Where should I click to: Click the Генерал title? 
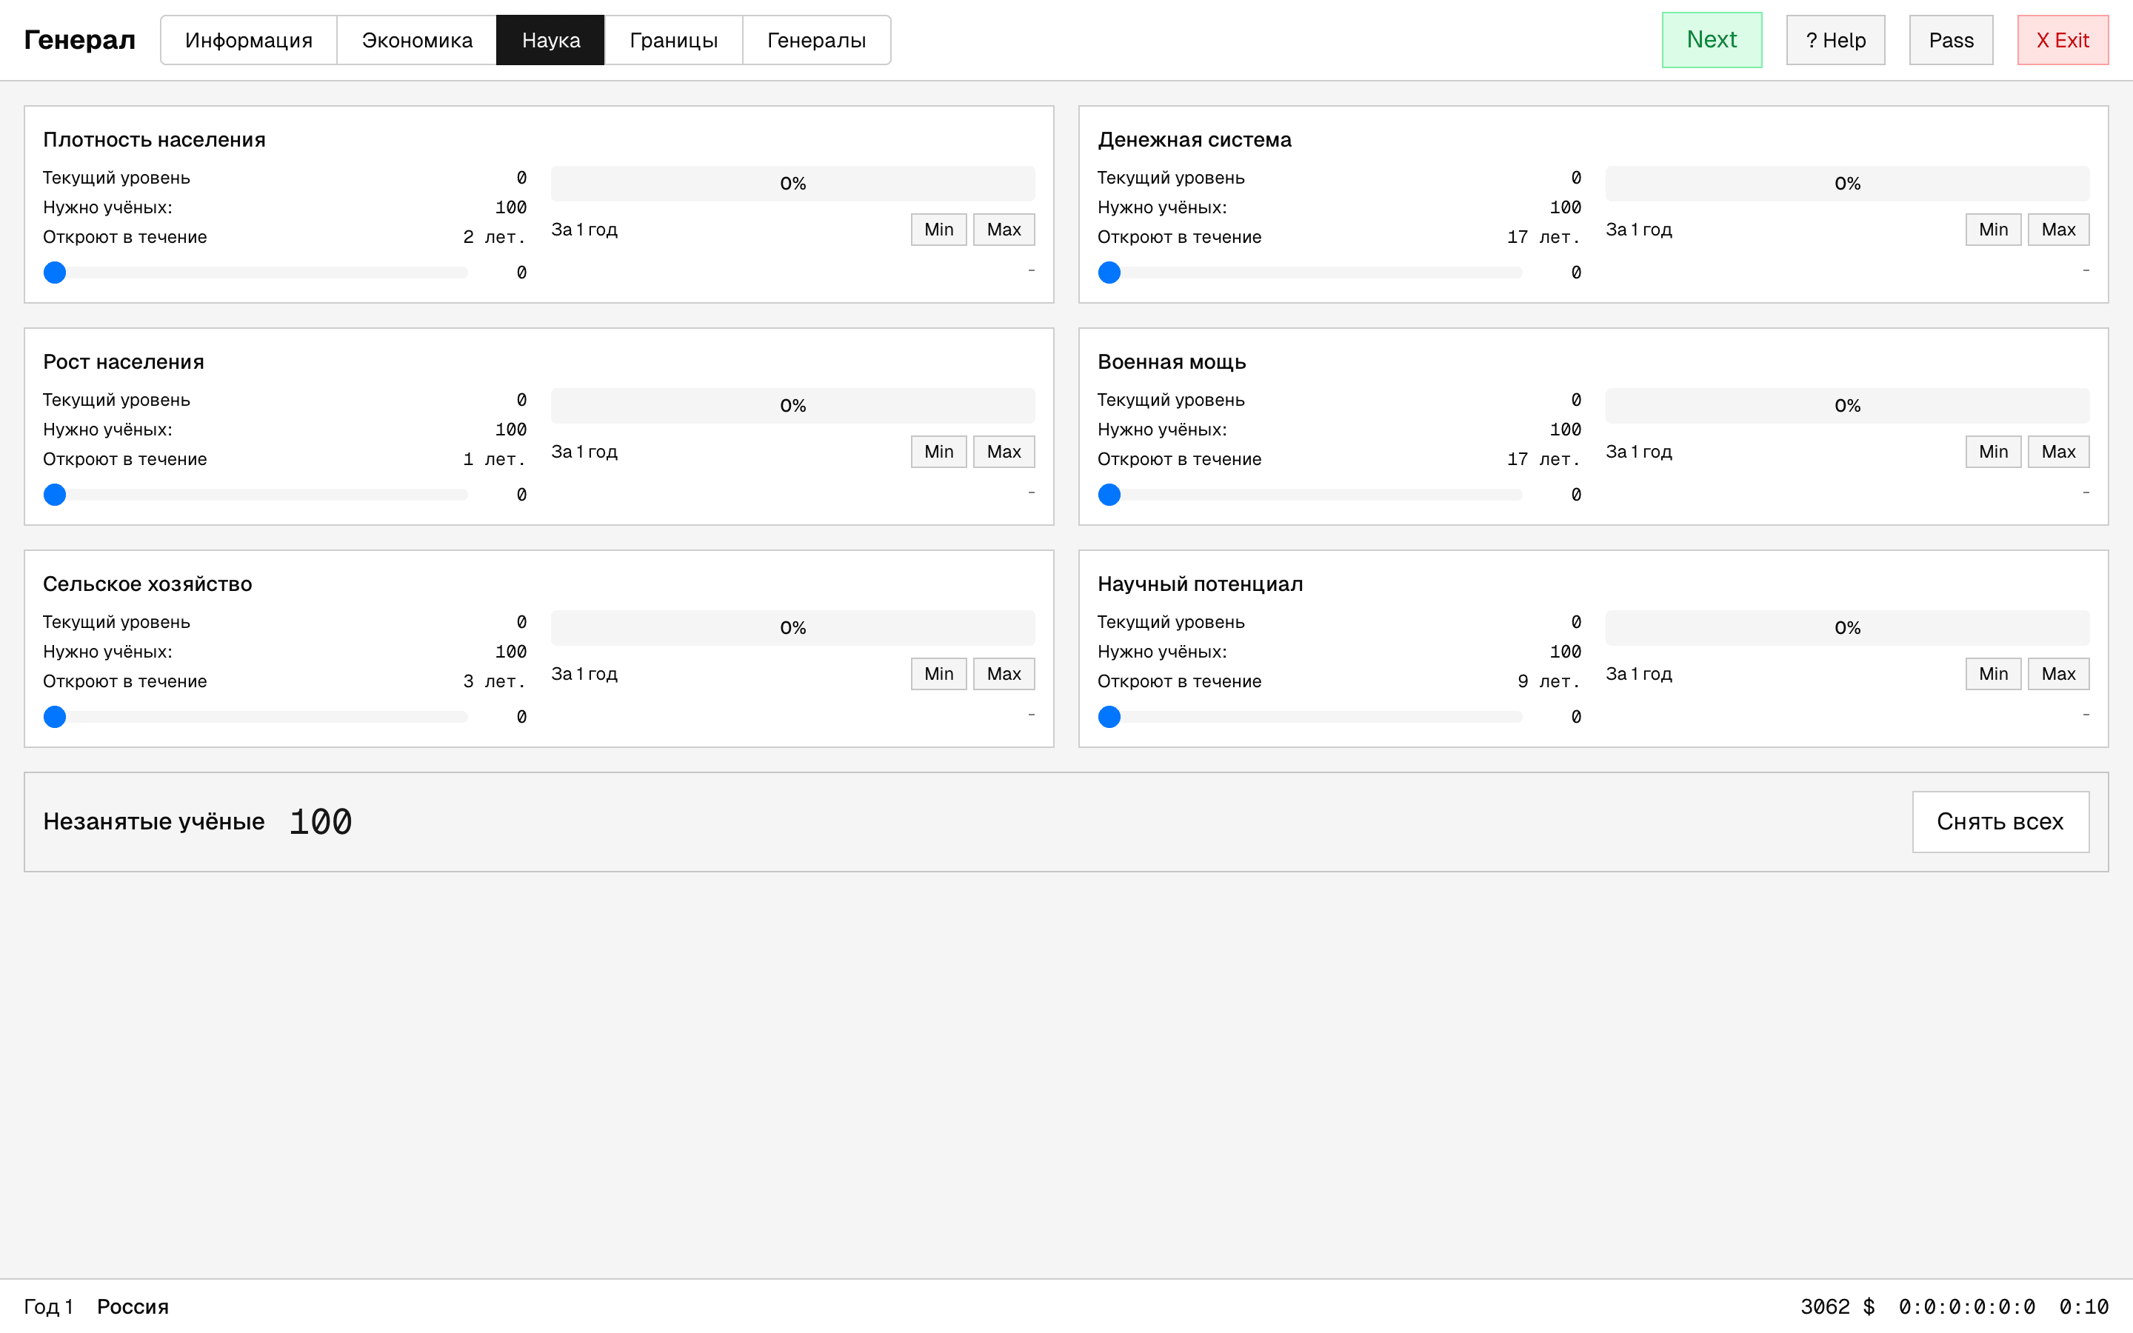click(79, 40)
